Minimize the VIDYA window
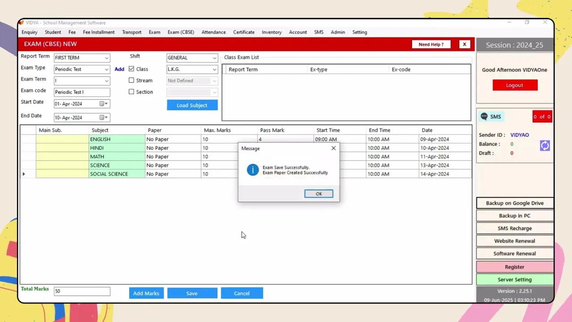The image size is (572, 322). 509,22
